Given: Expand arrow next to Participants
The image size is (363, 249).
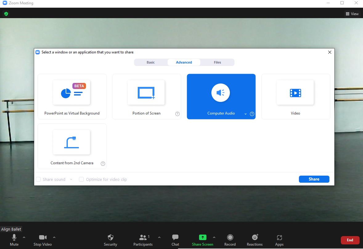Looking at the screenshot, I should [159, 237].
